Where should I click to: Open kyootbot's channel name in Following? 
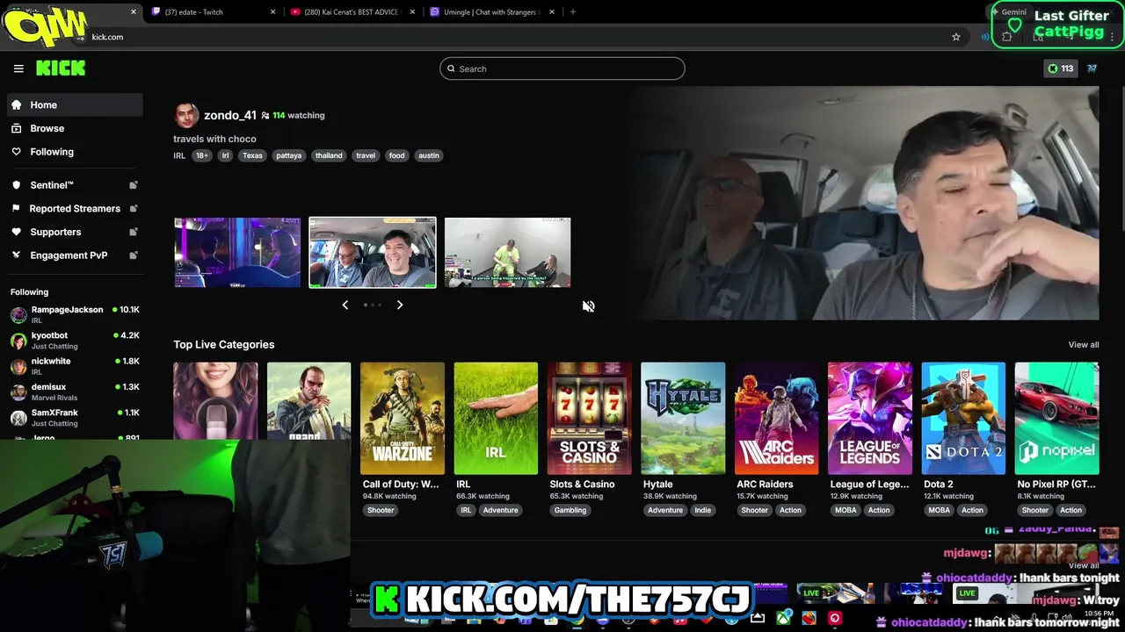49,335
